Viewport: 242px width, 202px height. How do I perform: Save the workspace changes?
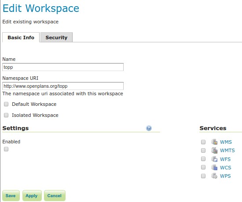click(x=11, y=195)
